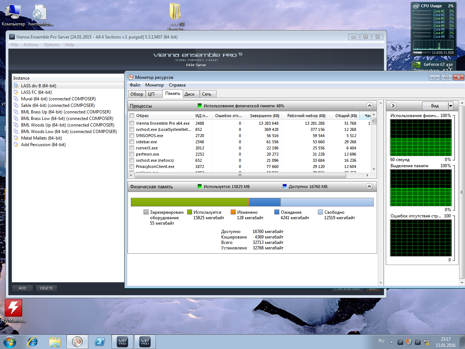Check the sidebar.exe process box
465x349 pixels.
[x=132, y=142]
